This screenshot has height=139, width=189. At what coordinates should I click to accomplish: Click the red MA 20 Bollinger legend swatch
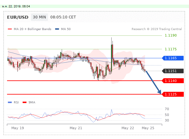click(10, 29)
